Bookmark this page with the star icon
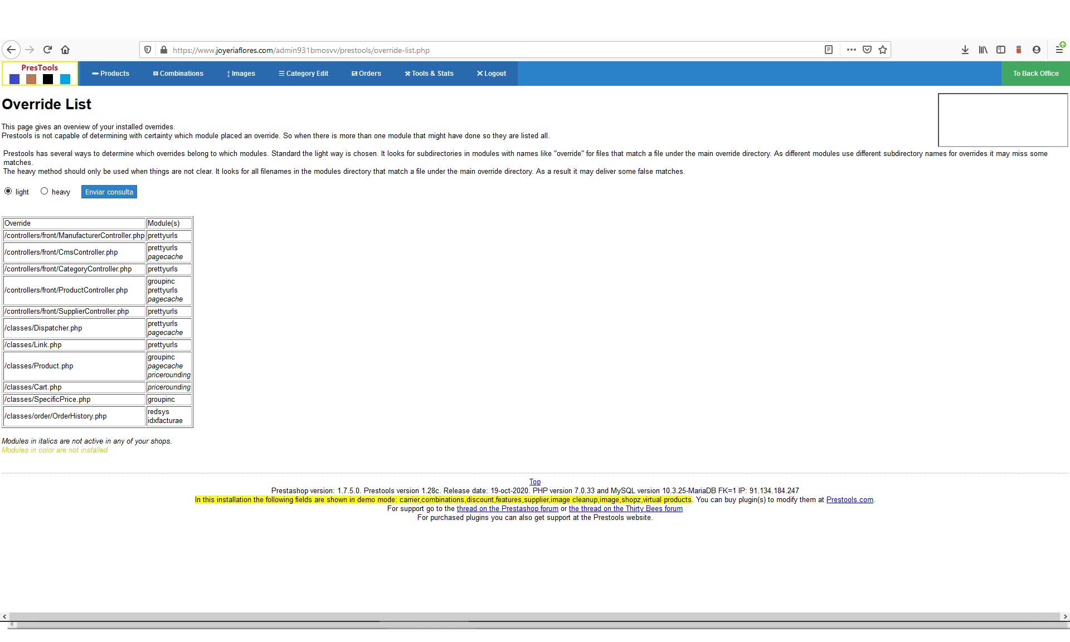Screen dimensions: 1070x642 [883, 50]
